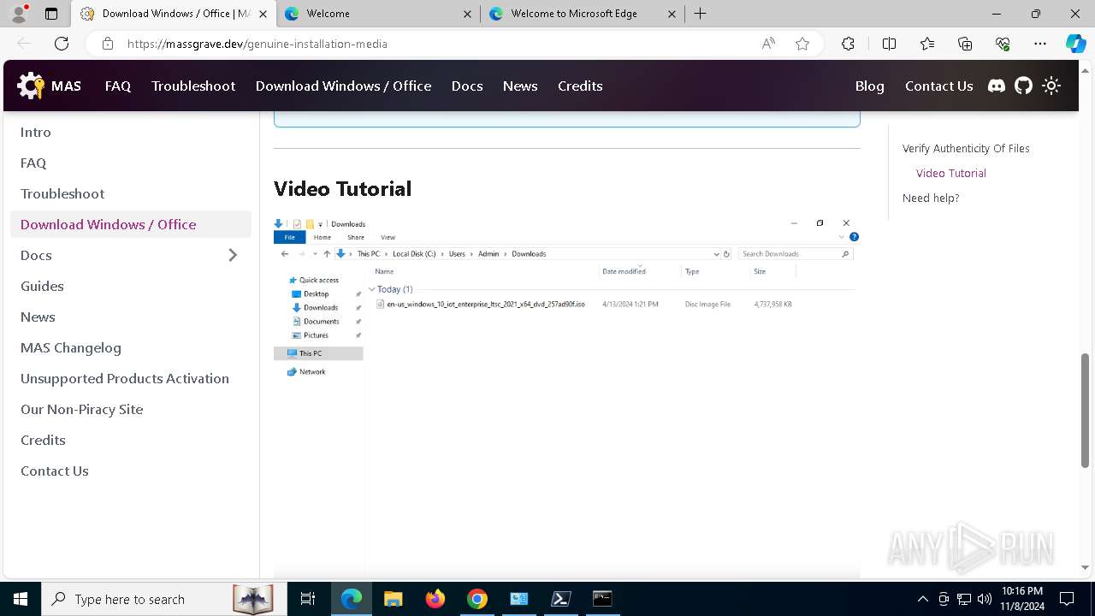Open the Copilot sidebar icon
1095x616 pixels.
pos(1075,44)
